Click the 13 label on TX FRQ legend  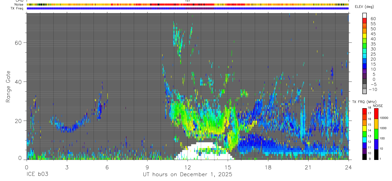369,136
